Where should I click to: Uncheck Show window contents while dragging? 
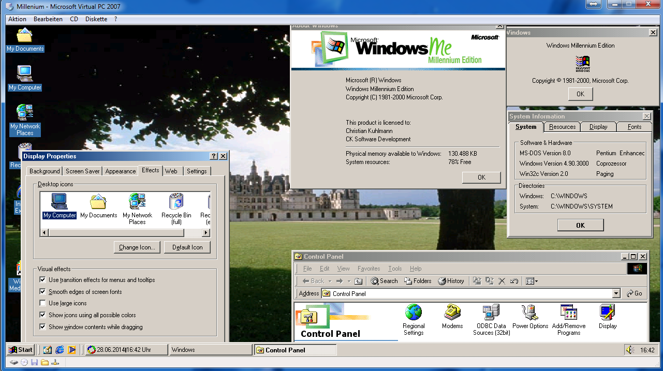point(43,327)
